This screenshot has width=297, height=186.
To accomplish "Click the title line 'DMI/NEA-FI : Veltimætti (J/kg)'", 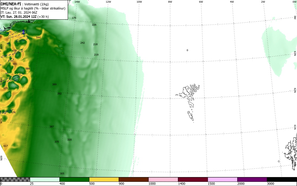I will tap(25, 4).
